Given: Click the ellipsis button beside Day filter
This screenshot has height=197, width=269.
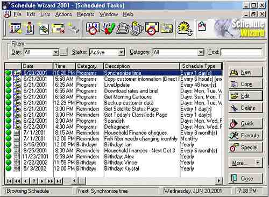Looking at the screenshot, I should 63,52.
